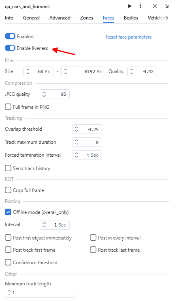Image resolution: width=179 pixels, height=302 pixels.
Task: Adjust the Forced termination interval stepper
Action: click(77, 155)
